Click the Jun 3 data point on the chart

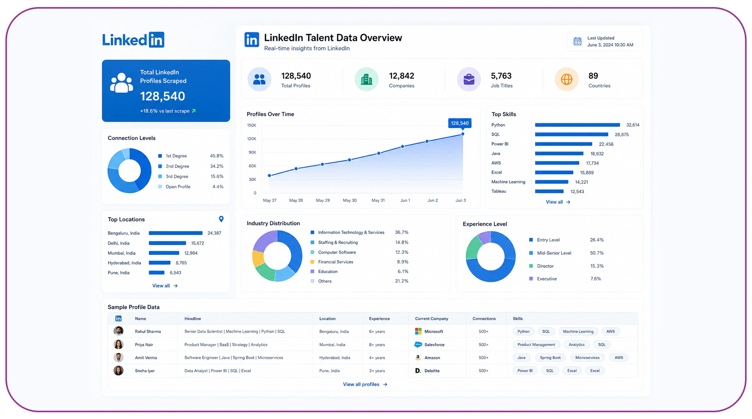(463, 134)
